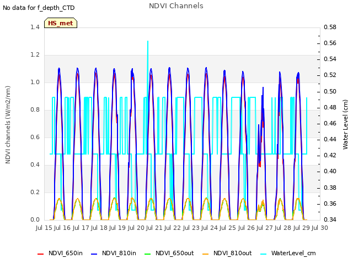353x264 pixels.
Task: Click the Jul 20 x-axis tick label
Action: click(136, 228)
